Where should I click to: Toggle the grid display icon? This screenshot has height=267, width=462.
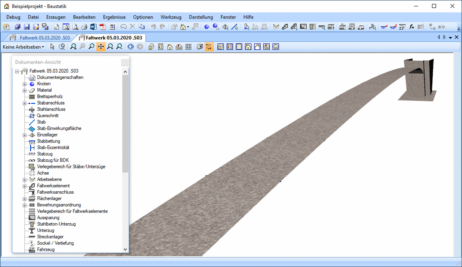(189, 47)
